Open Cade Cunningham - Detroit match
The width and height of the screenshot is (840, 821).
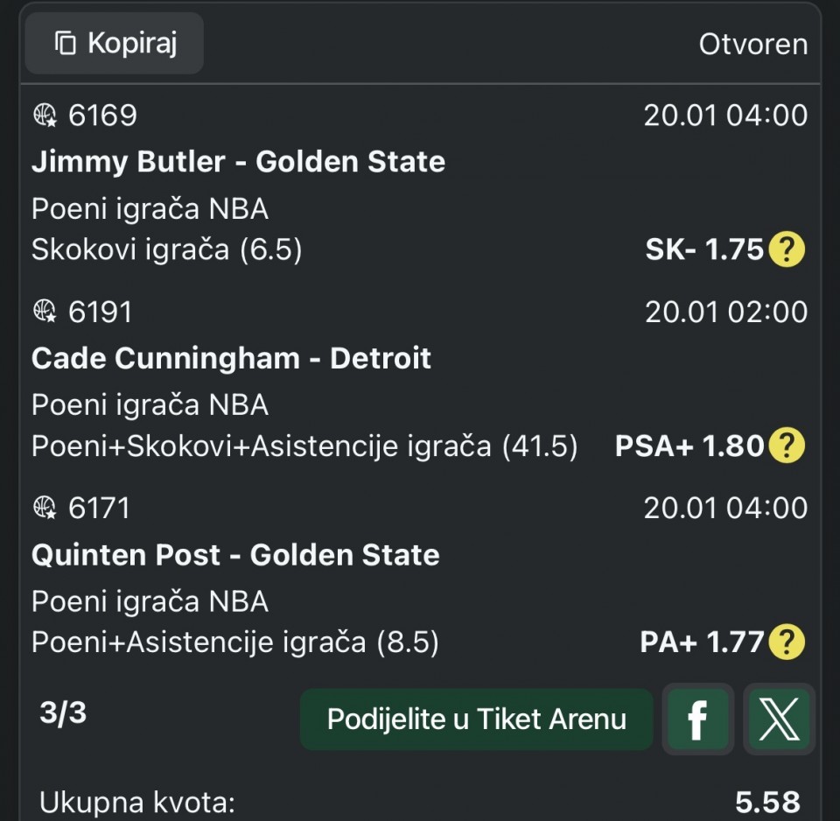pyautogui.click(x=231, y=358)
